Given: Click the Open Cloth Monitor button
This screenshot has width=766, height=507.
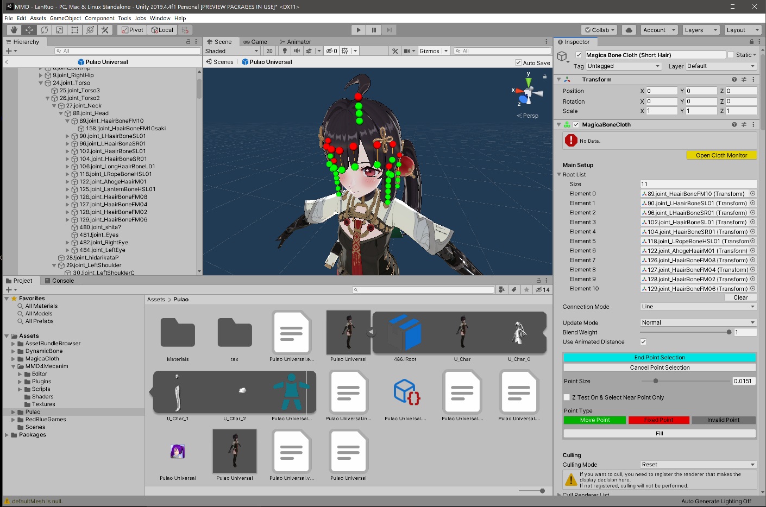Looking at the screenshot, I should pos(721,155).
